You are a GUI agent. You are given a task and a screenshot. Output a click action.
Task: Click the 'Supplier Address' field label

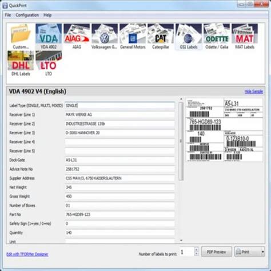pos(22,178)
